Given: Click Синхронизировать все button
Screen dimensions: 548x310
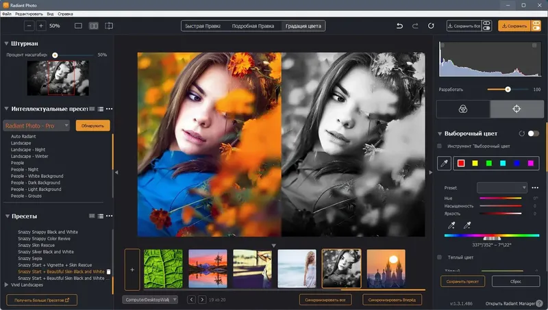Looking at the screenshot, I should (x=325, y=300).
